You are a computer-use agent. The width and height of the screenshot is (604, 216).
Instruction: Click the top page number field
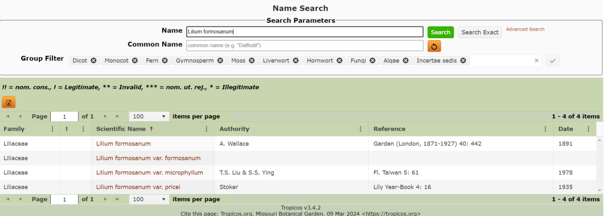[64, 117]
